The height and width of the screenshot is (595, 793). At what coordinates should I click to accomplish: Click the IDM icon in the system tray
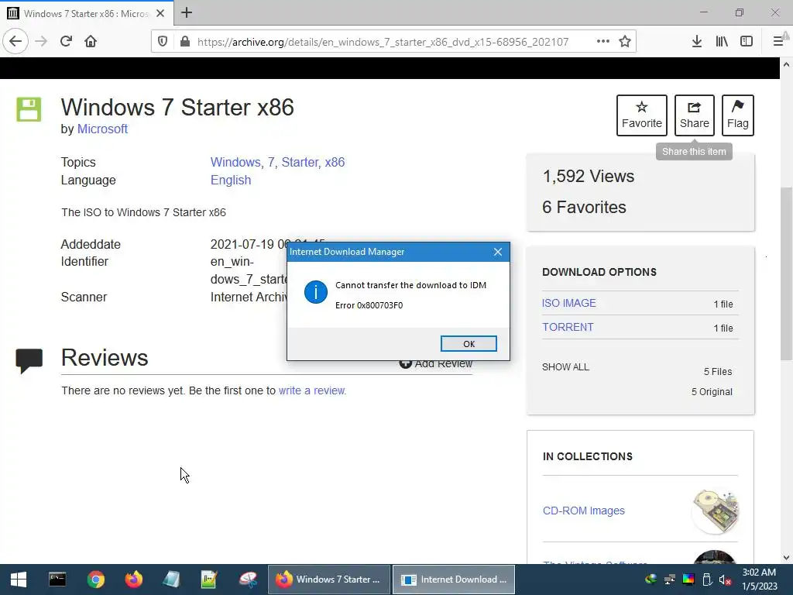pos(651,580)
